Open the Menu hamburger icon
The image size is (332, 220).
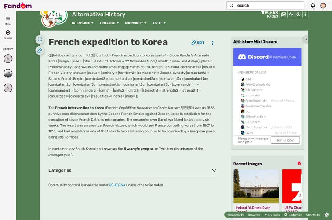click(8, 18)
